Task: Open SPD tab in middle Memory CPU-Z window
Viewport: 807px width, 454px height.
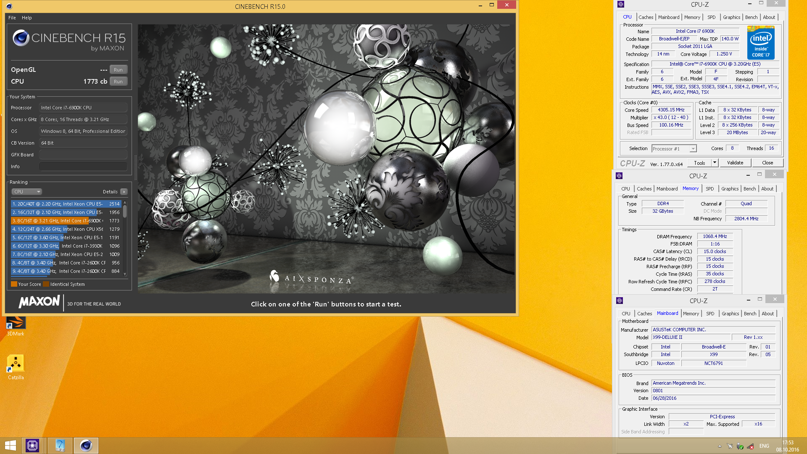Action: click(709, 189)
